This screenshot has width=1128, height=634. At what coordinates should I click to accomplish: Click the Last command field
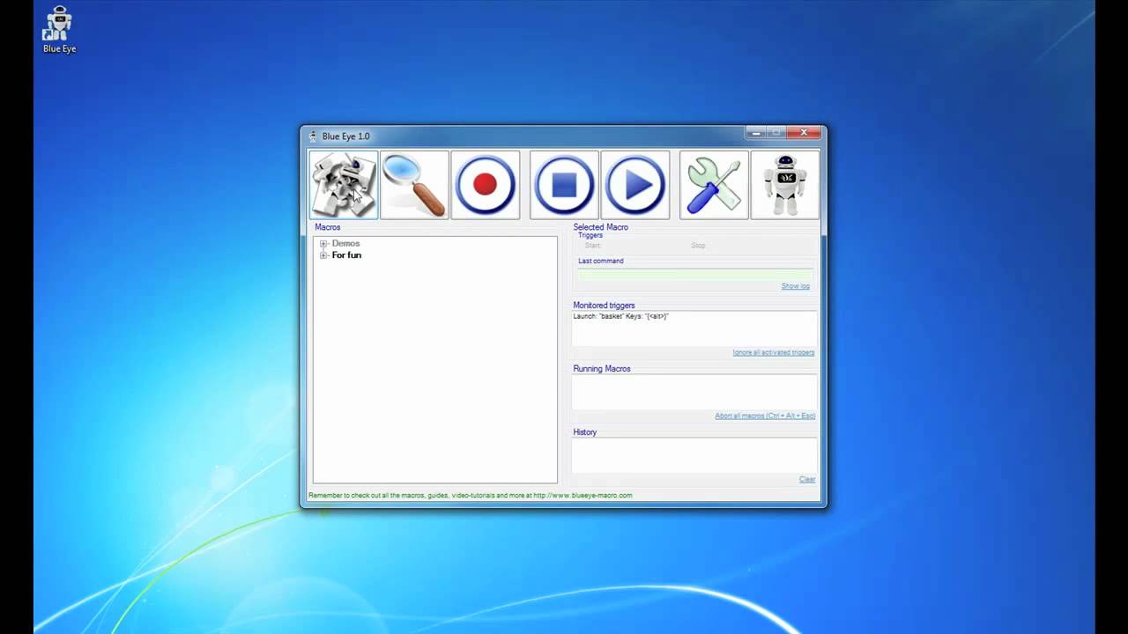(694, 275)
